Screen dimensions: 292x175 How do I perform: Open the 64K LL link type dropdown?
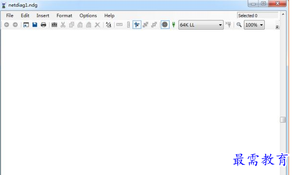pyautogui.click(x=201, y=25)
